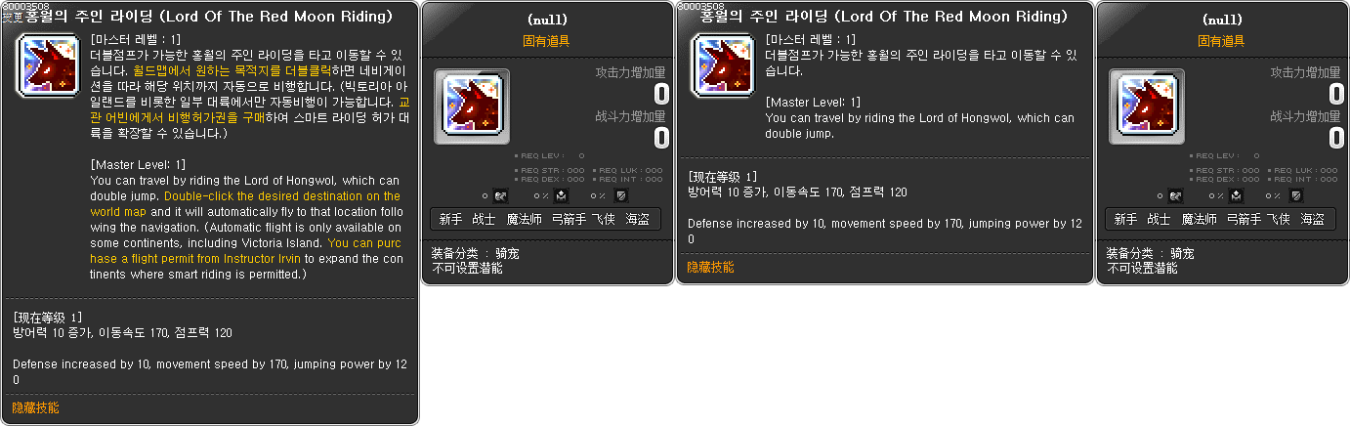
Task: Click the shield icon in the first (null) tooltip
Action: (621, 195)
